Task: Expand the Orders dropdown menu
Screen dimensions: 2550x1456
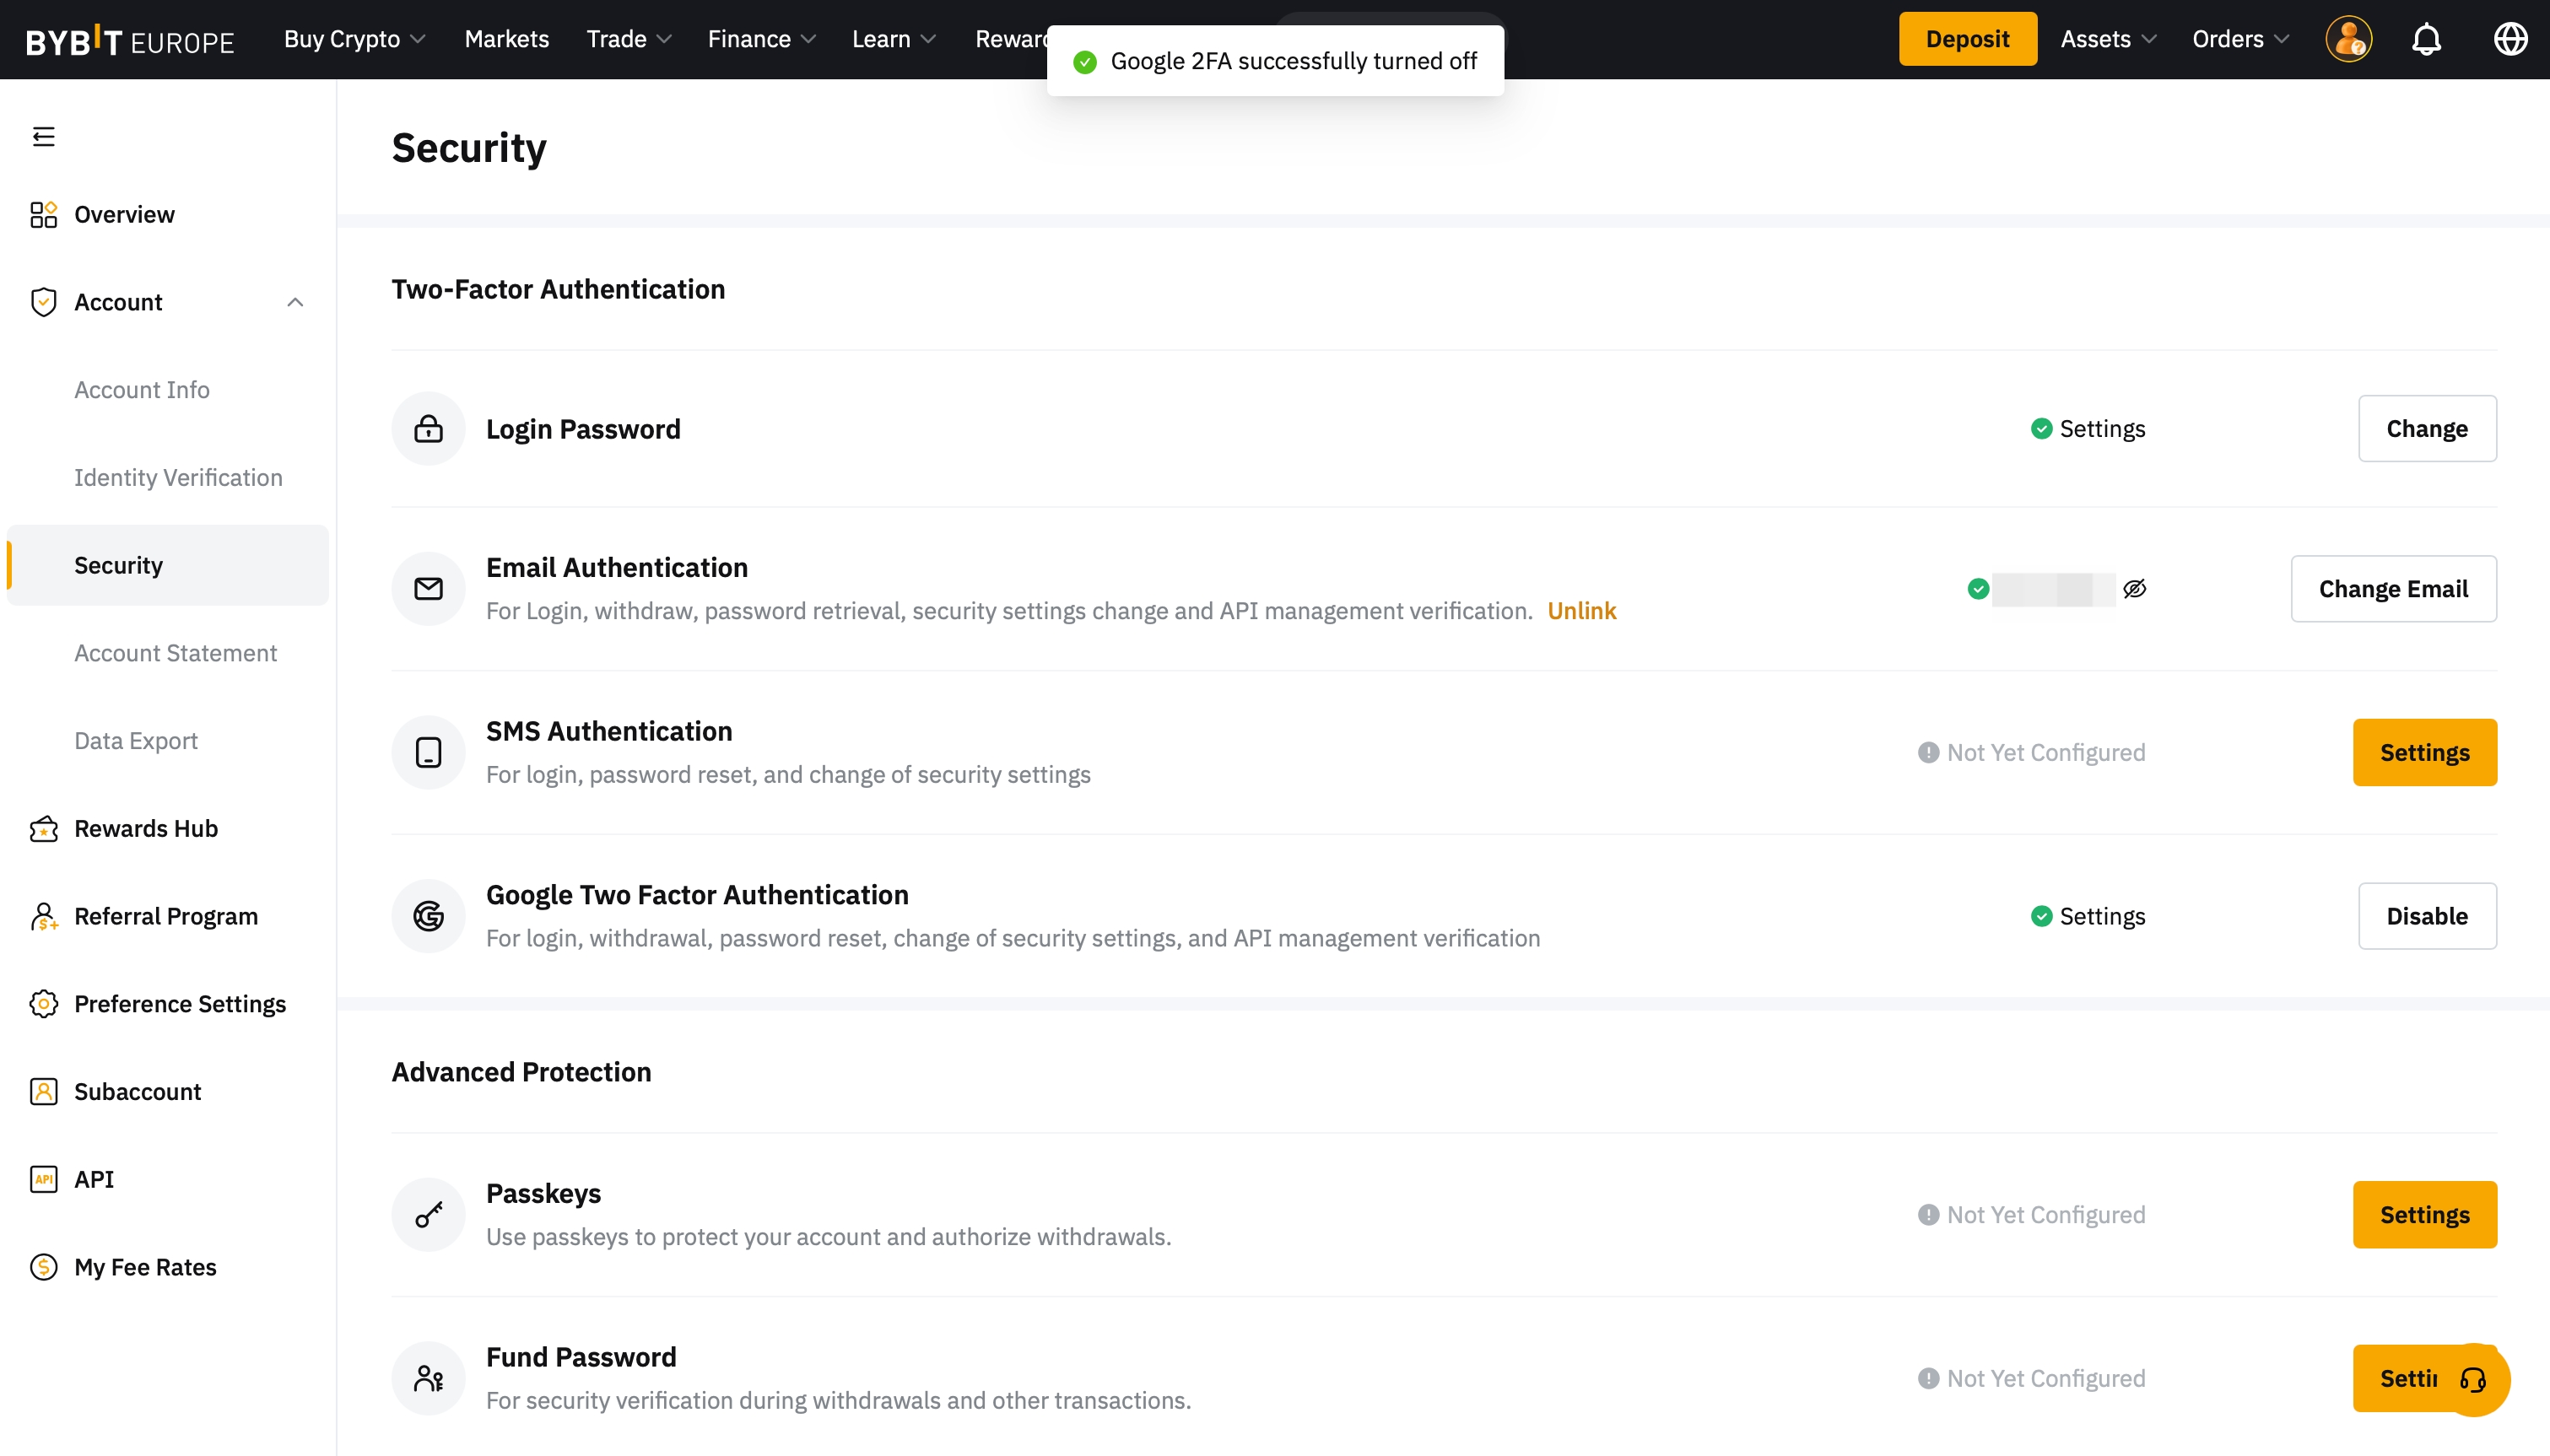Action: point(2240,39)
